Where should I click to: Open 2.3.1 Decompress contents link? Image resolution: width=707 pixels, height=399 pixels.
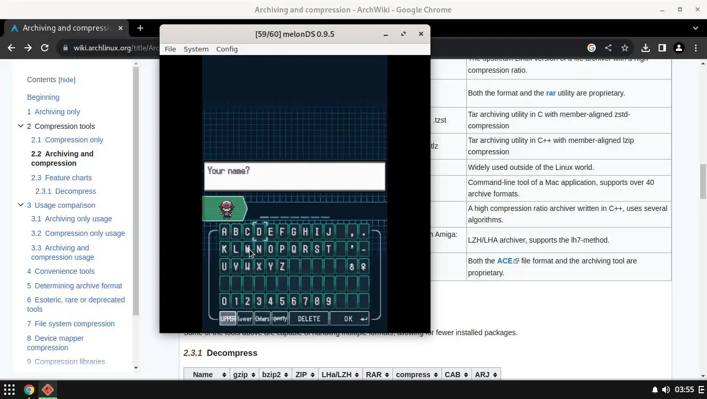[66, 191]
